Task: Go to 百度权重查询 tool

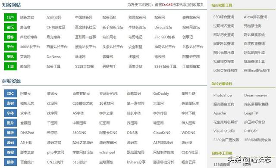Action: (254, 44)
